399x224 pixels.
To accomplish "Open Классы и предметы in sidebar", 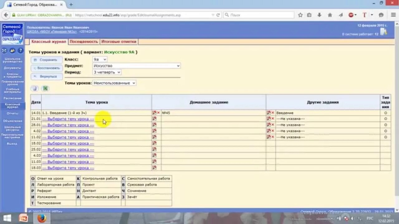I will click(x=12, y=75).
